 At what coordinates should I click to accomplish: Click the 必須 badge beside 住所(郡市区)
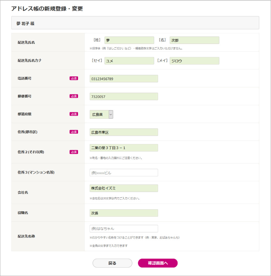(x=74, y=132)
